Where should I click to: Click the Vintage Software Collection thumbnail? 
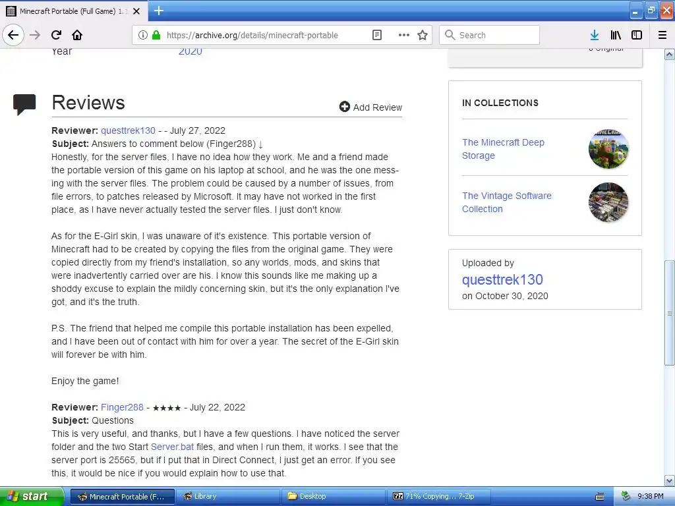pos(608,202)
